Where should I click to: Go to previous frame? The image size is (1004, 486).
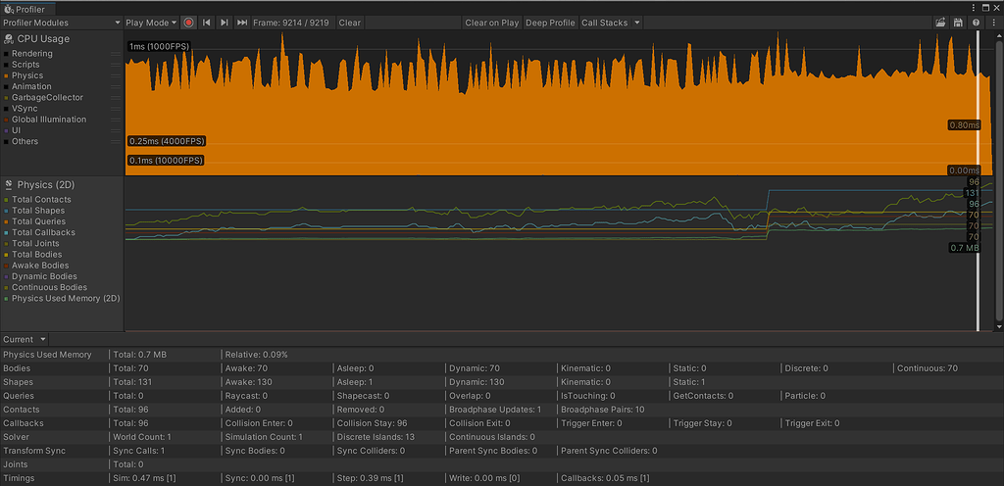(x=206, y=23)
